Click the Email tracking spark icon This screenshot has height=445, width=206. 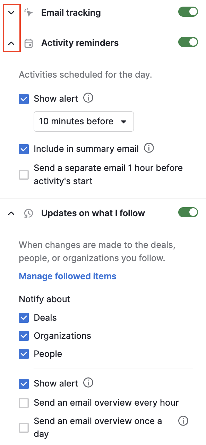pyautogui.click(x=28, y=12)
